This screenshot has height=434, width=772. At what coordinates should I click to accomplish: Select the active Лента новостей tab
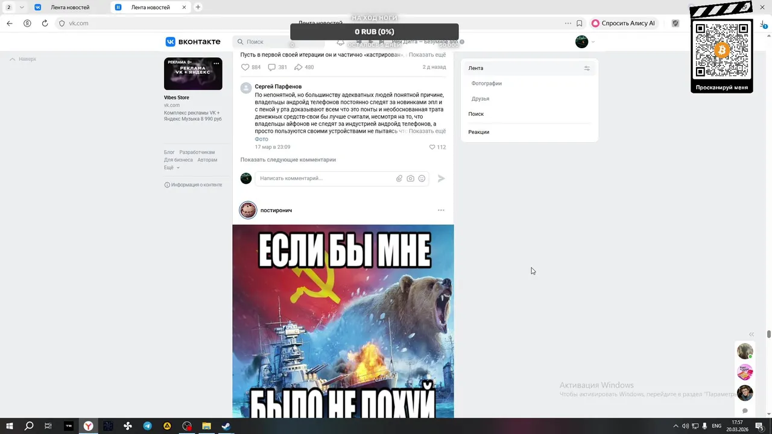click(151, 7)
